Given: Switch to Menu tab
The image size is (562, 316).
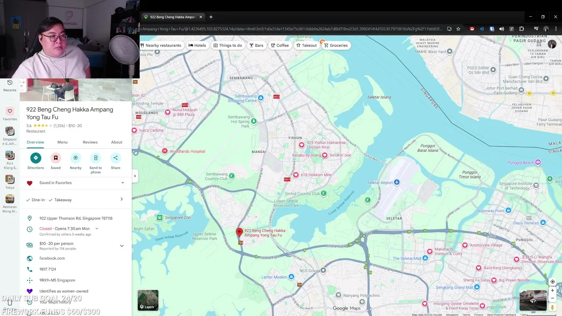Looking at the screenshot, I should (62, 142).
